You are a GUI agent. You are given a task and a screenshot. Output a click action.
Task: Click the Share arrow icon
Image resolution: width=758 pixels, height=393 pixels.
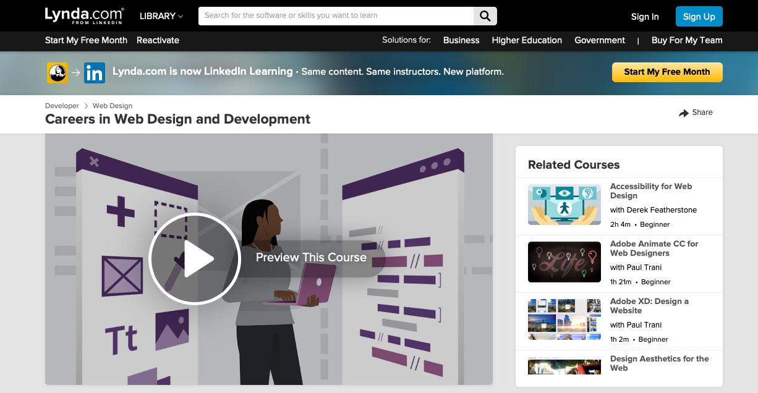coord(684,113)
